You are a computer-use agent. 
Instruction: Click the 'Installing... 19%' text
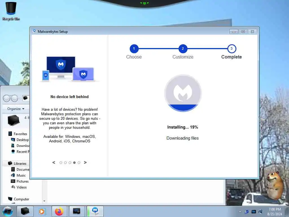pos(183,127)
